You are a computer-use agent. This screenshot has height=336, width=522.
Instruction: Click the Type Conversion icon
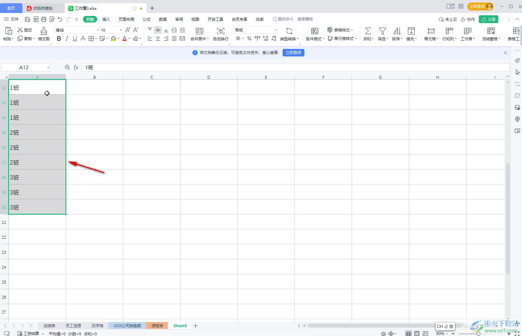coord(289,31)
